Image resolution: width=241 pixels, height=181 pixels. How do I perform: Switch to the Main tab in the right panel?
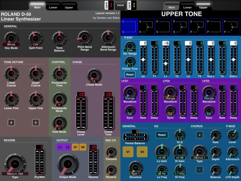click(172, 6)
